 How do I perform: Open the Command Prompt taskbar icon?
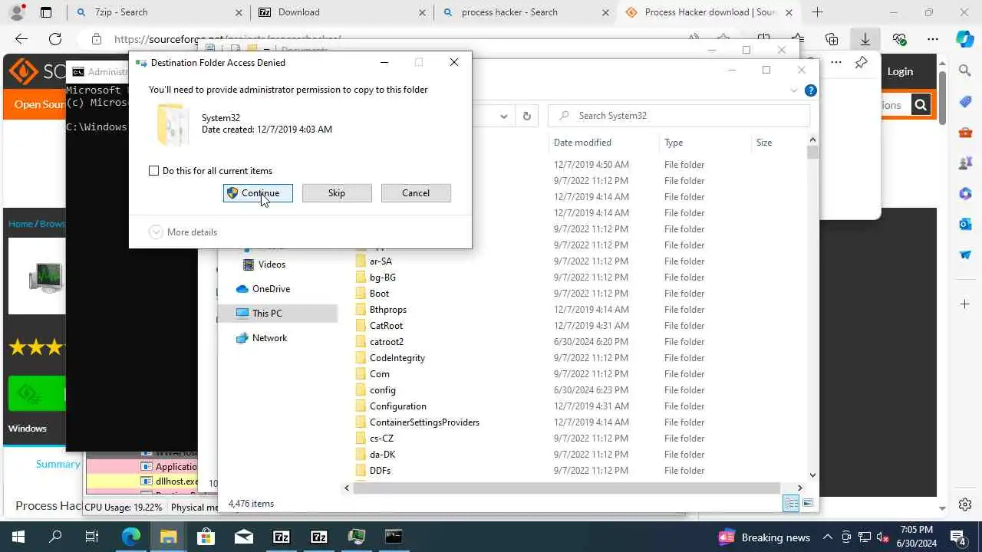tap(394, 537)
